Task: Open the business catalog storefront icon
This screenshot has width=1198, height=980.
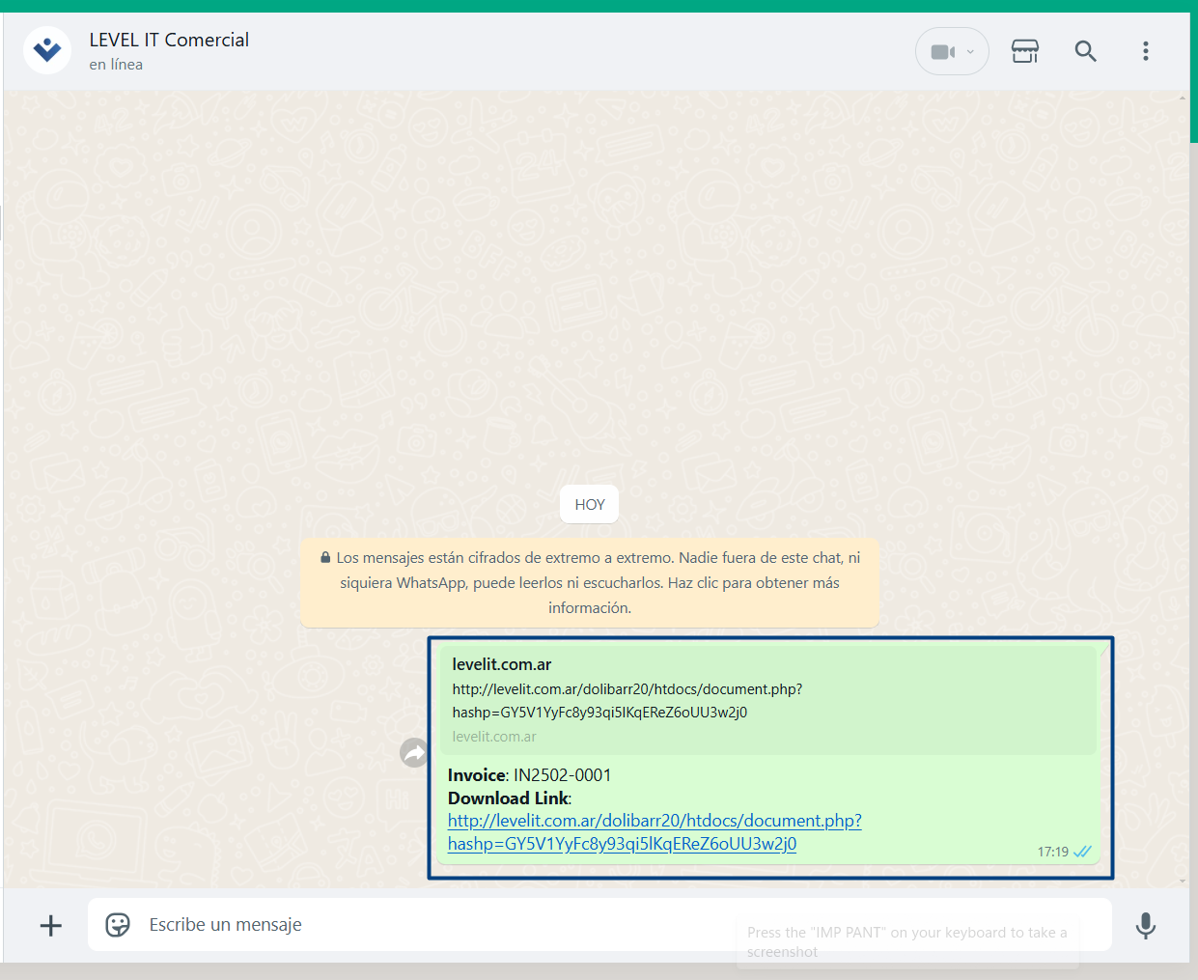Action: [1024, 51]
